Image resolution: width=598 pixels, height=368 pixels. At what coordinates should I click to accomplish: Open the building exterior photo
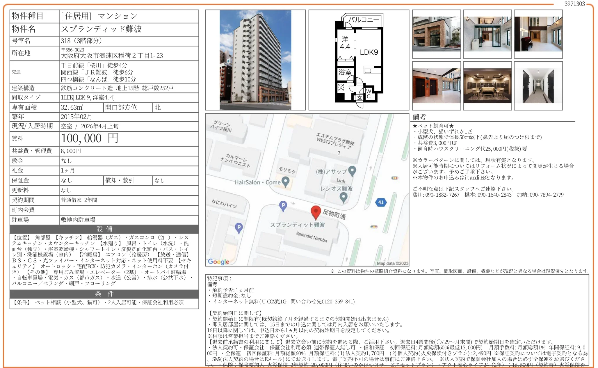pos(255,60)
